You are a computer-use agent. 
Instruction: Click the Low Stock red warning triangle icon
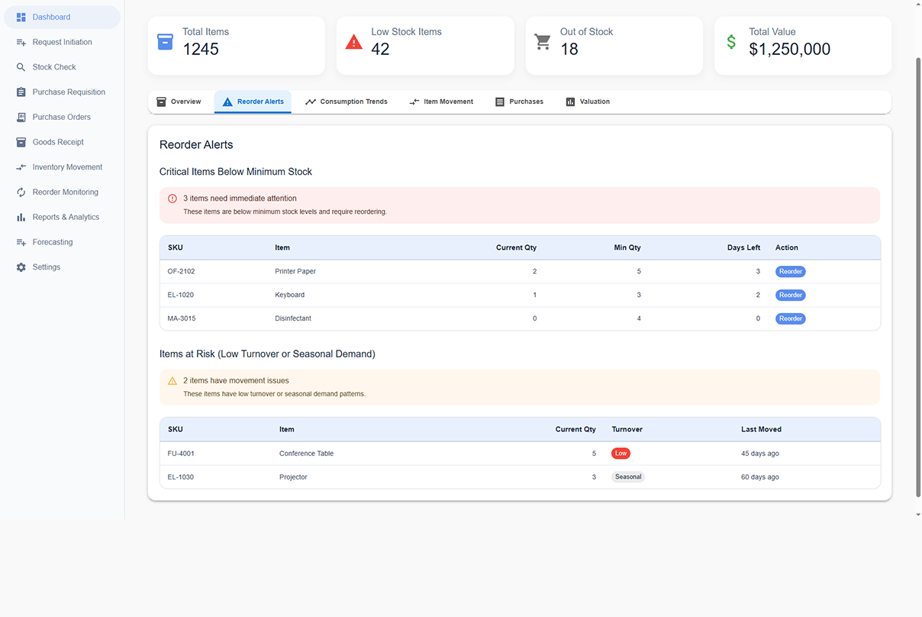[354, 42]
